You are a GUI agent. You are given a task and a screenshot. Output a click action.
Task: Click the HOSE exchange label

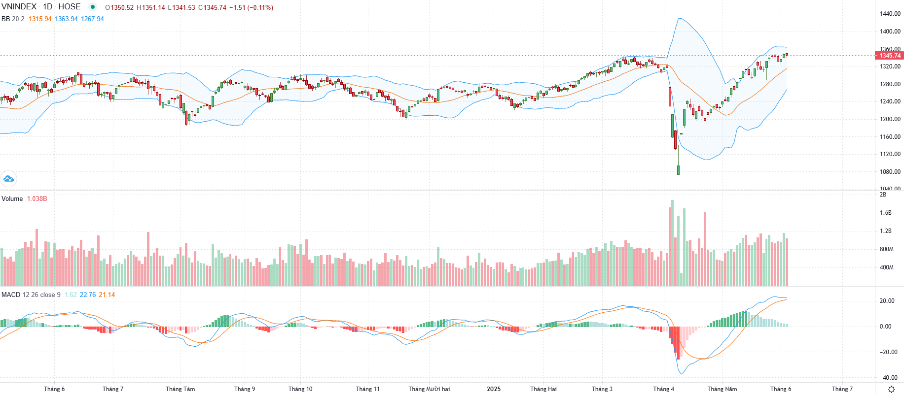tap(70, 7)
